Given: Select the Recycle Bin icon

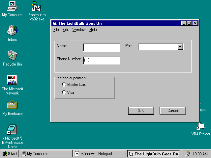Looking at the screenshot, I should click(x=12, y=56).
